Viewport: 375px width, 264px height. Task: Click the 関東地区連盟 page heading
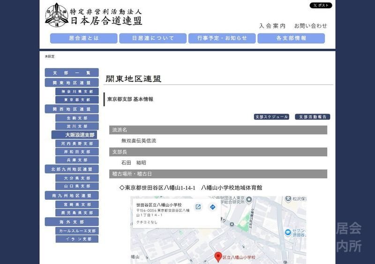click(x=134, y=79)
